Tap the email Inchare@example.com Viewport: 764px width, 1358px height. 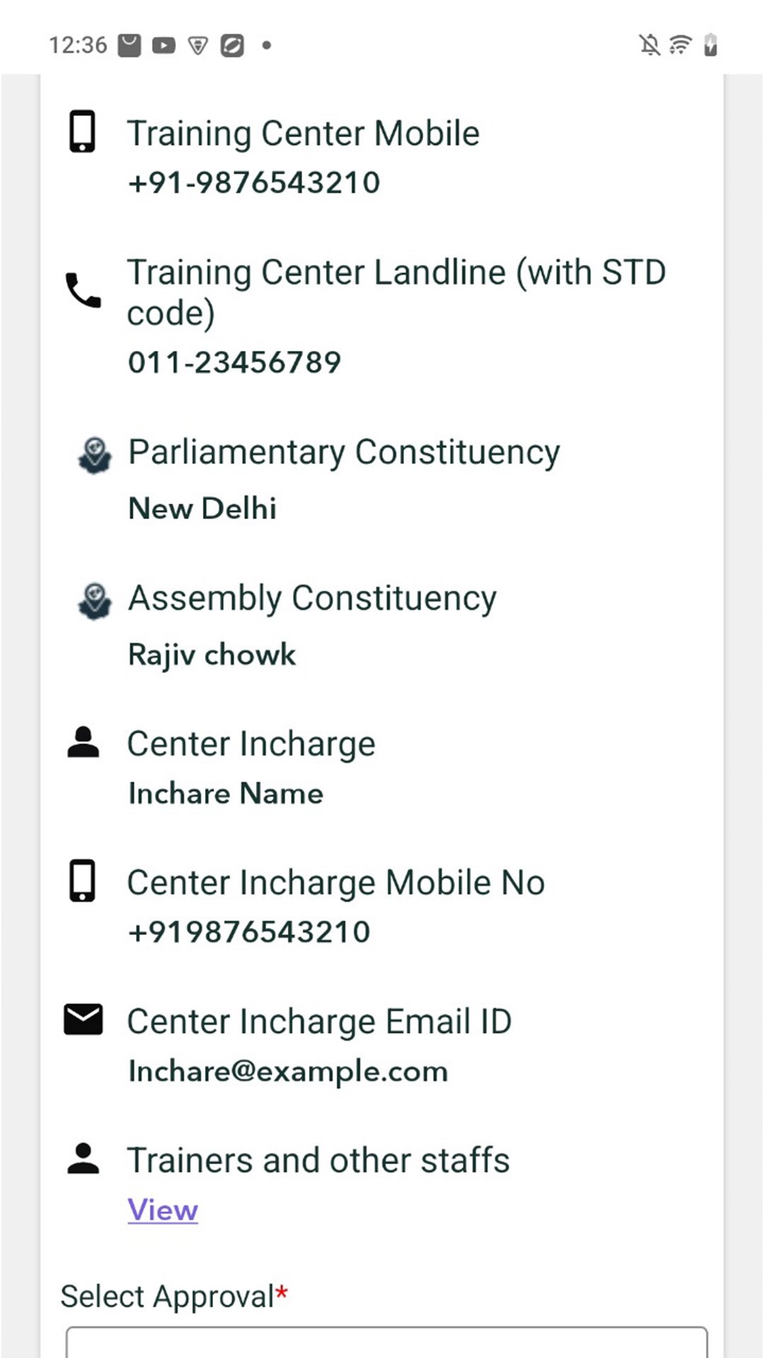coord(288,1072)
